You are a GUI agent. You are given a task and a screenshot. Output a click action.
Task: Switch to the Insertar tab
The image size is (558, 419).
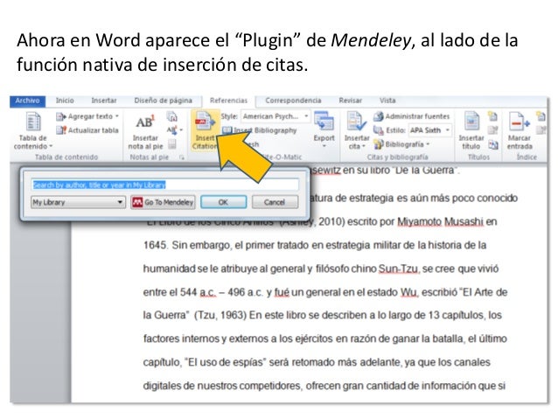(103, 101)
